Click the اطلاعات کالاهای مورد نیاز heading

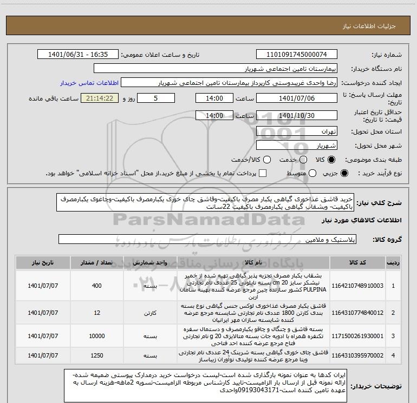[x=362, y=220]
